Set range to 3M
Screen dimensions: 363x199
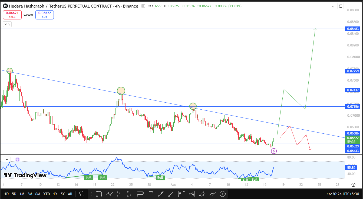[x=30, y=194]
